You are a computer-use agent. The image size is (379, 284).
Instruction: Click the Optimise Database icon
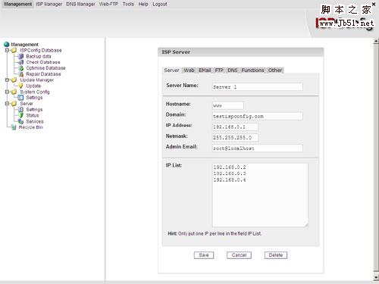tap(21, 68)
